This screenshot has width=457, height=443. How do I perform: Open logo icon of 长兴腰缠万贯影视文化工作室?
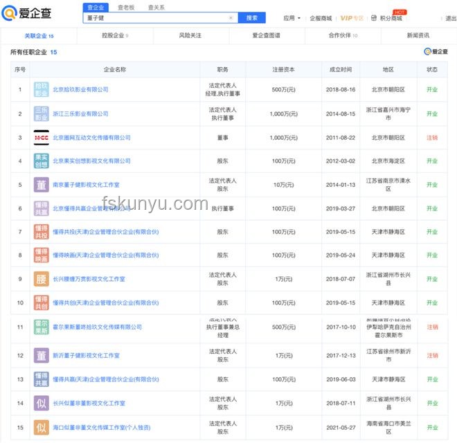tap(41, 279)
